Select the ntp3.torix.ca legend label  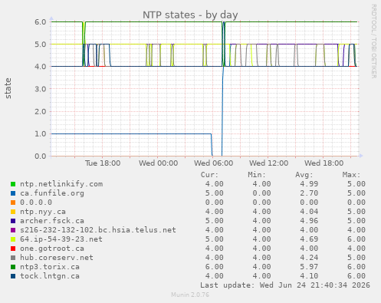coord(50,267)
